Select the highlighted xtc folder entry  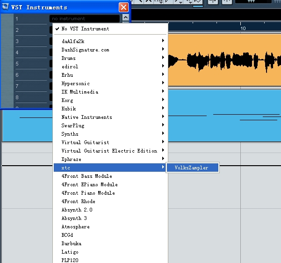110,168
